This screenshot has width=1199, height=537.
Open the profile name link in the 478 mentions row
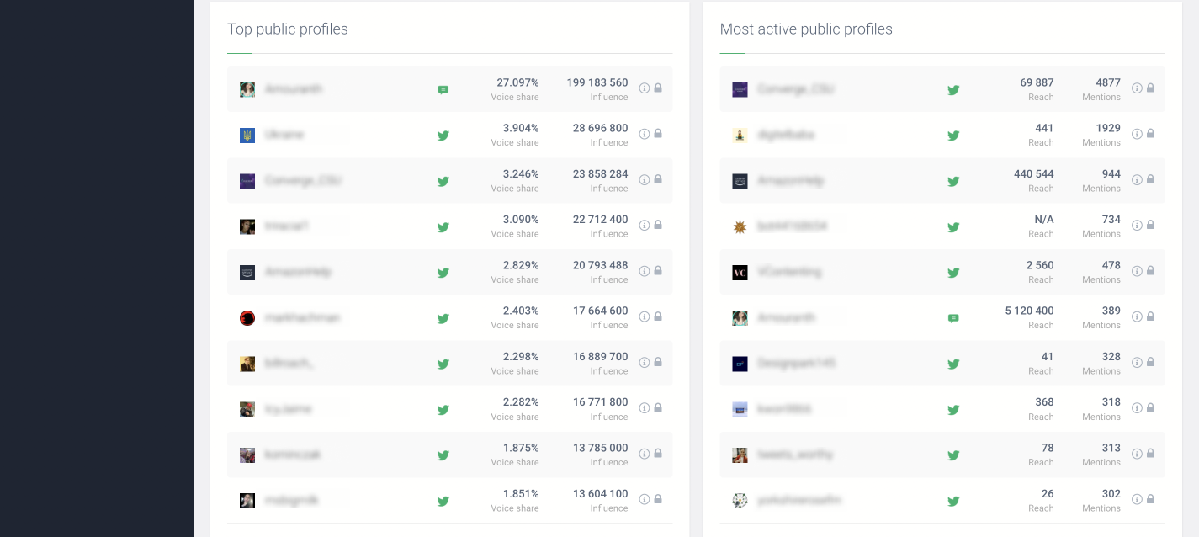(789, 272)
